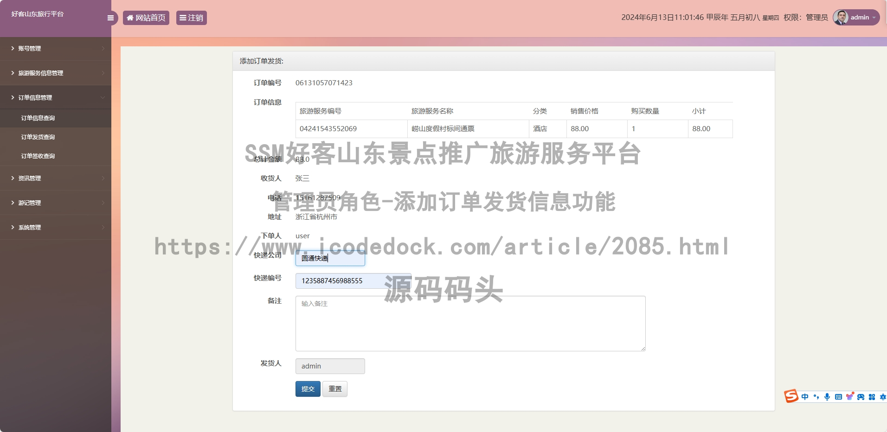Expand 资讯管理 sidebar menu

pyautogui.click(x=56, y=178)
